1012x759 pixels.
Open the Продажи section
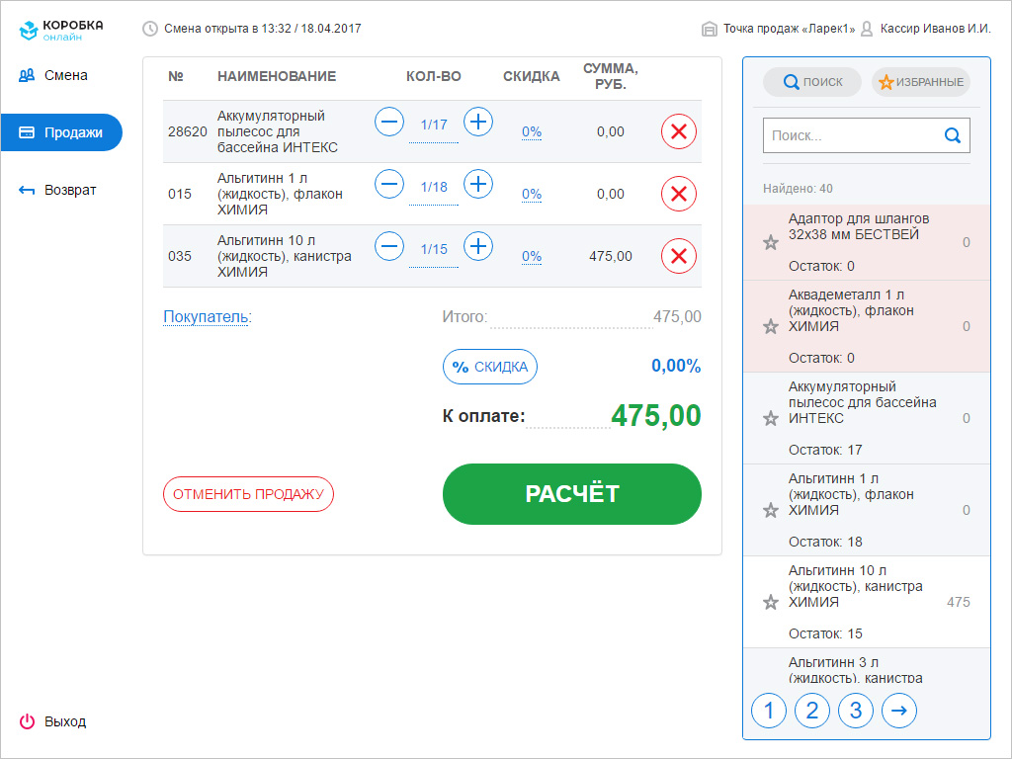pos(61,132)
